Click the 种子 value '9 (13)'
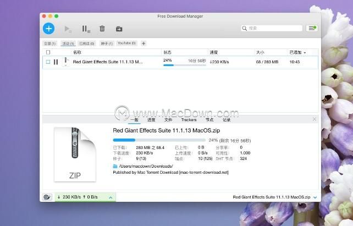The width and height of the screenshot is (353, 226). tap(141, 159)
